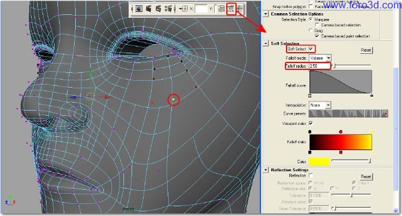Choose X reflection axis radio

tap(311, 188)
